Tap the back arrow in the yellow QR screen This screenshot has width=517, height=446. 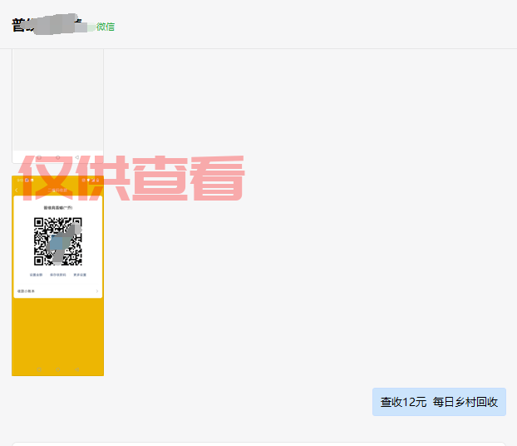[17, 191]
